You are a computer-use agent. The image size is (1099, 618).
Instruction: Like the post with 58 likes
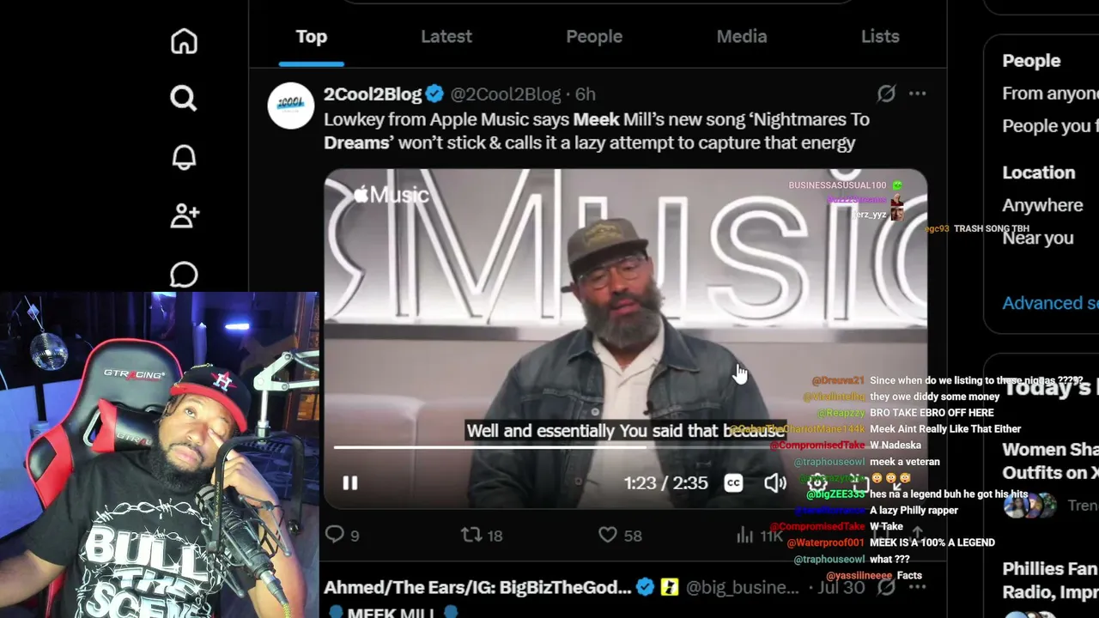point(620,535)
